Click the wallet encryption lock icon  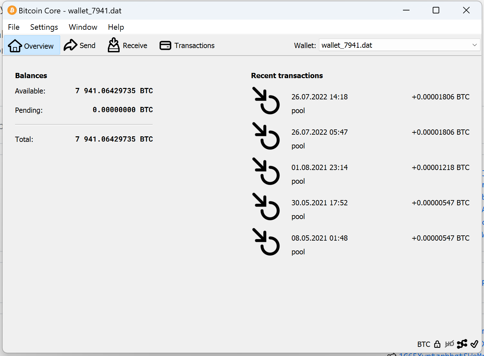coord(437,344)
